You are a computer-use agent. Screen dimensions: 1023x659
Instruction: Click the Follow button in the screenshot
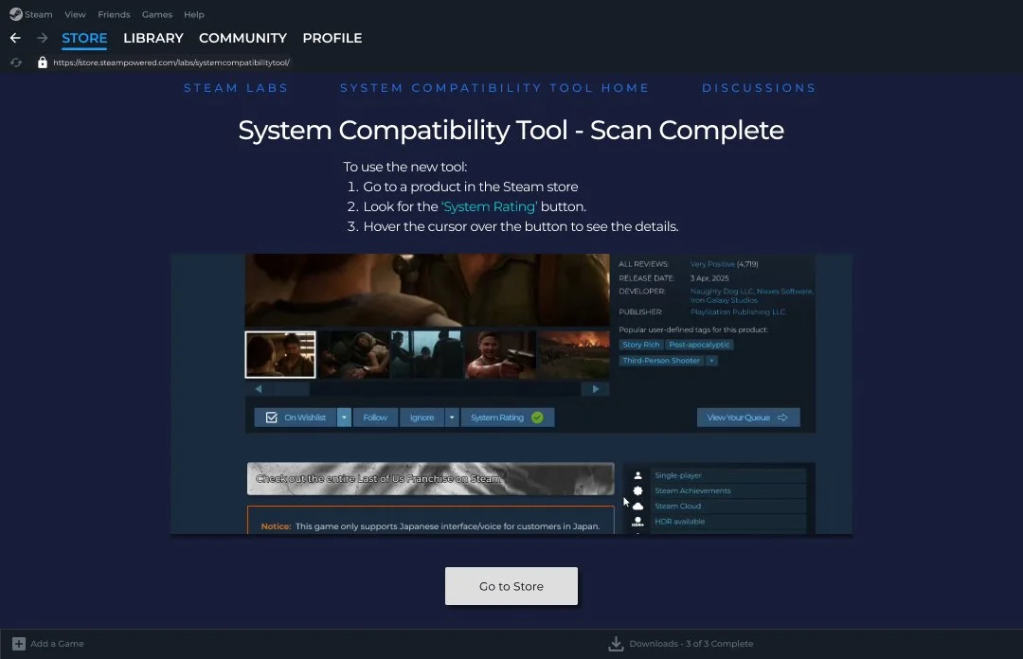[x=375, y=418]
